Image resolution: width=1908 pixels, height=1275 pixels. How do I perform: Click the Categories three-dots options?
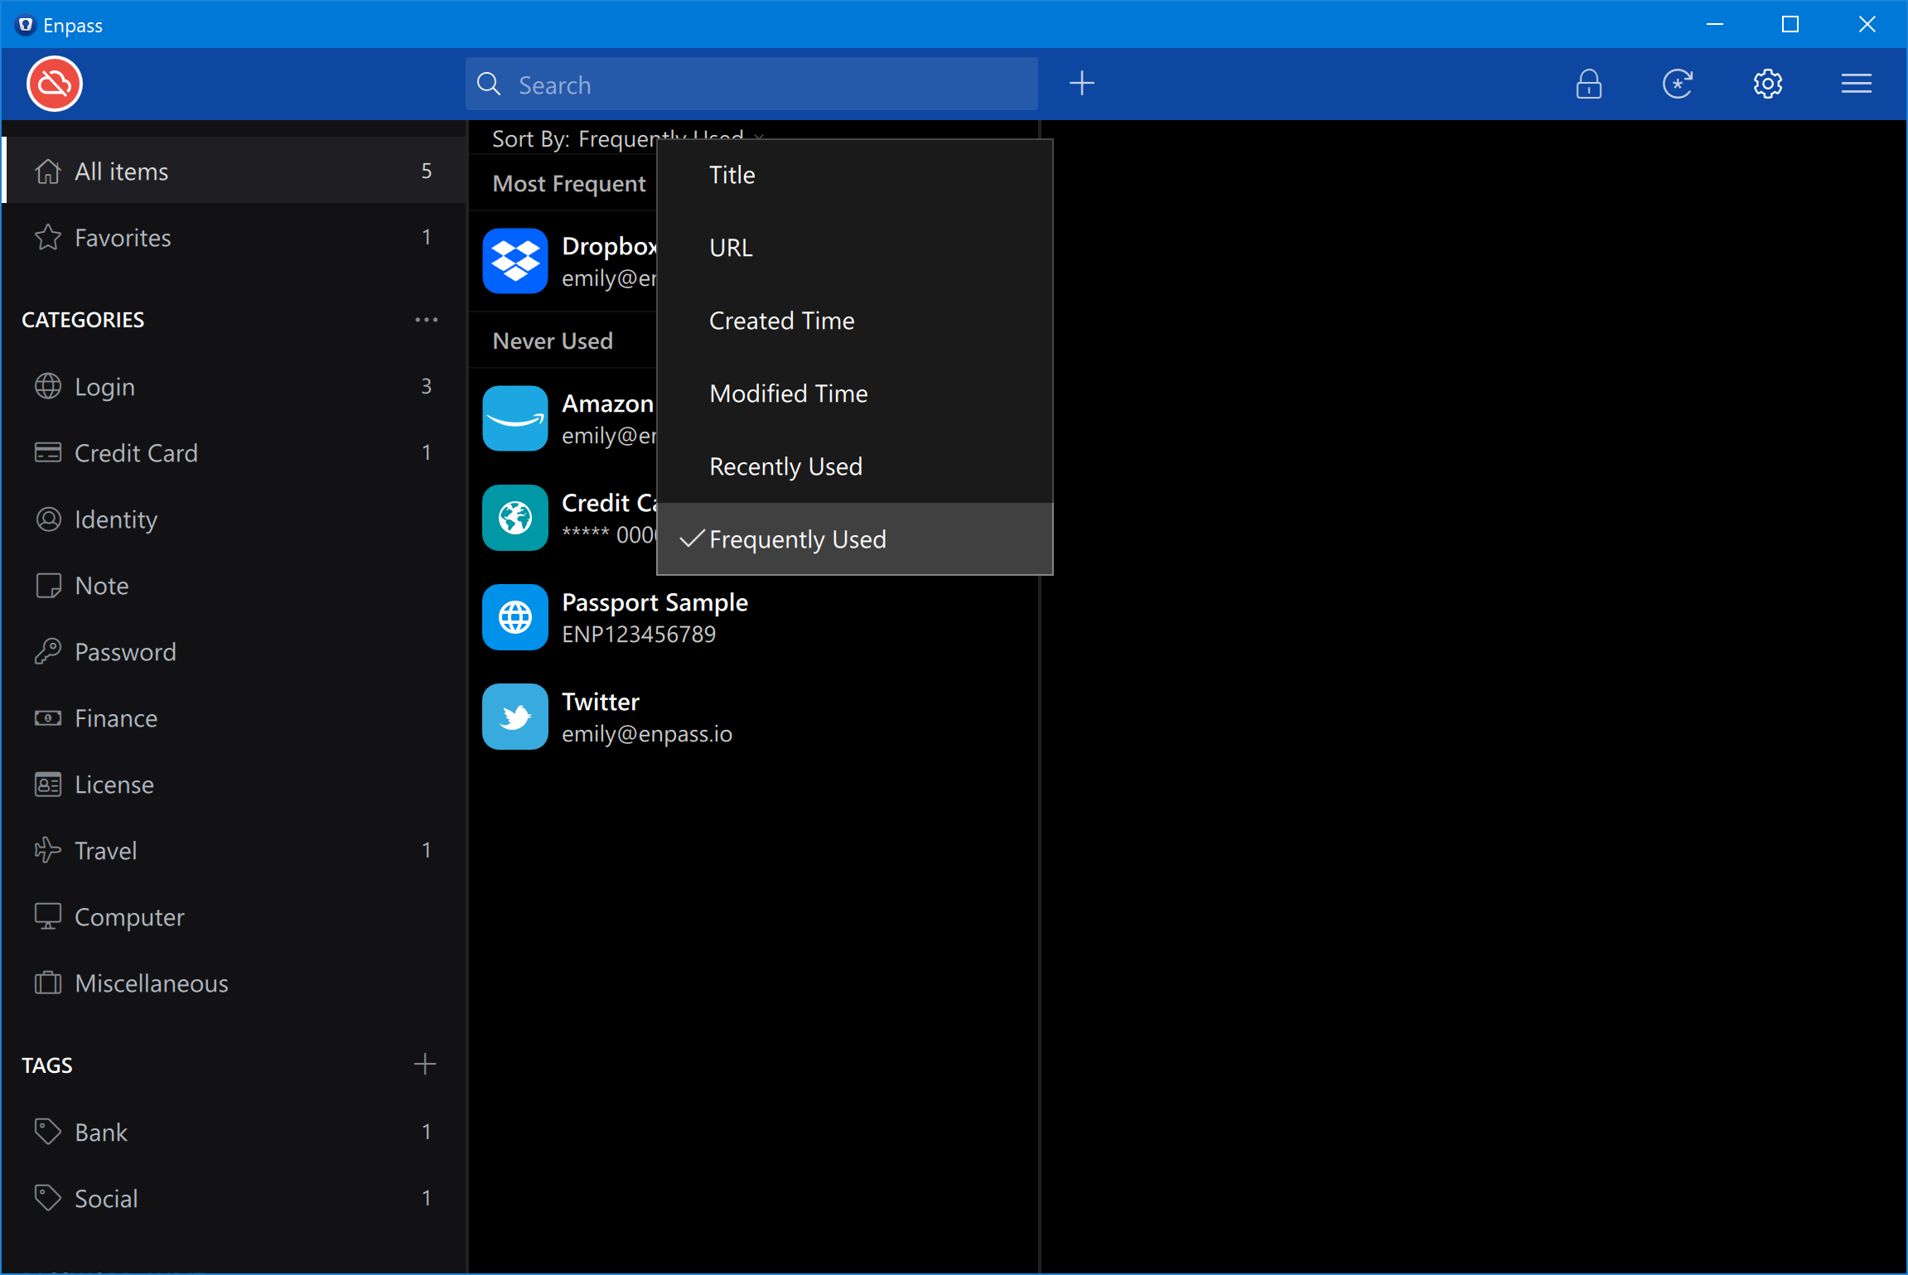(x=426, y=320)
